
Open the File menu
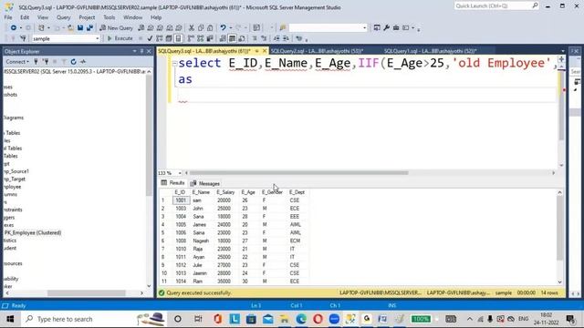[8, 17]
